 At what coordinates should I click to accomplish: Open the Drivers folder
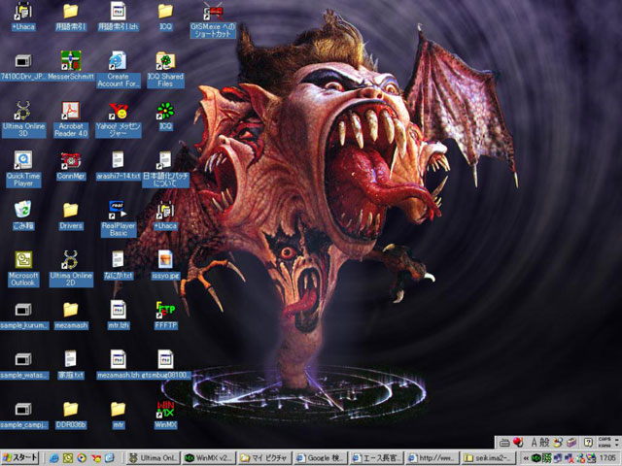pyautogui.click(x=70, y=210)
